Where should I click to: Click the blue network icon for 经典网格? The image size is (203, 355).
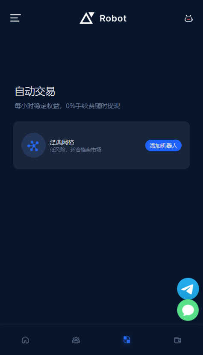click(x=33, y=145)
